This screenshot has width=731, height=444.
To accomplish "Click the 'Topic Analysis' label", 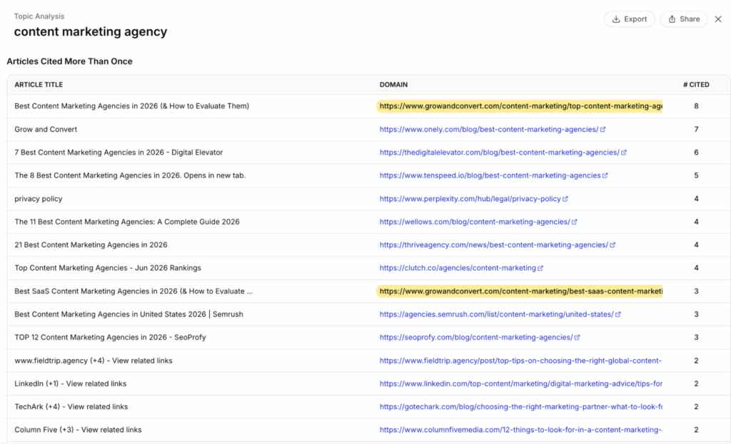I will tap(39, 16).
